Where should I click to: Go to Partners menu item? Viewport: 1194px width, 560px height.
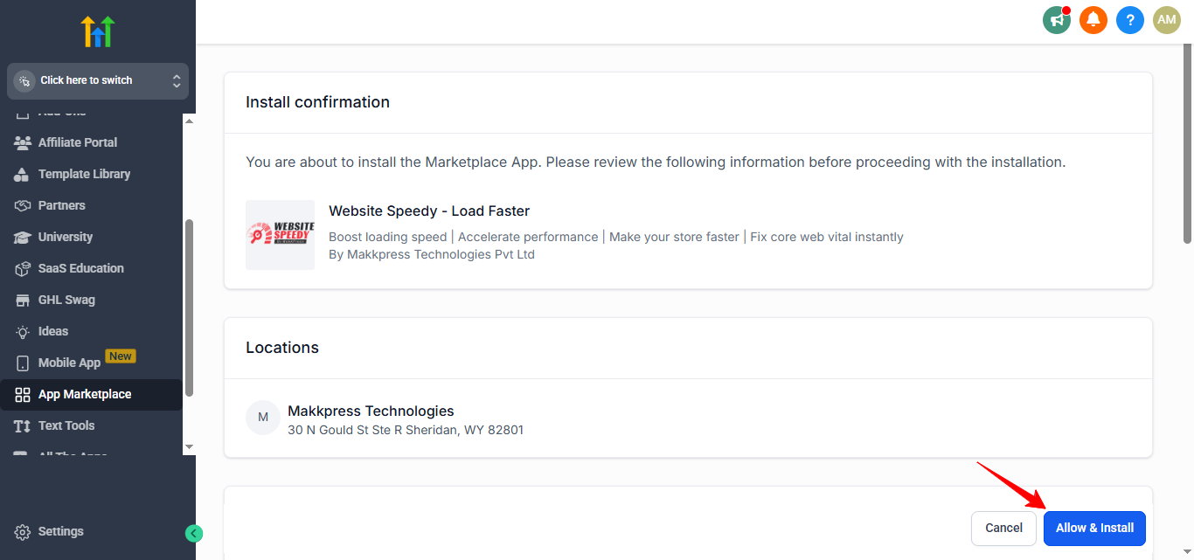click(x=91, y=205)
